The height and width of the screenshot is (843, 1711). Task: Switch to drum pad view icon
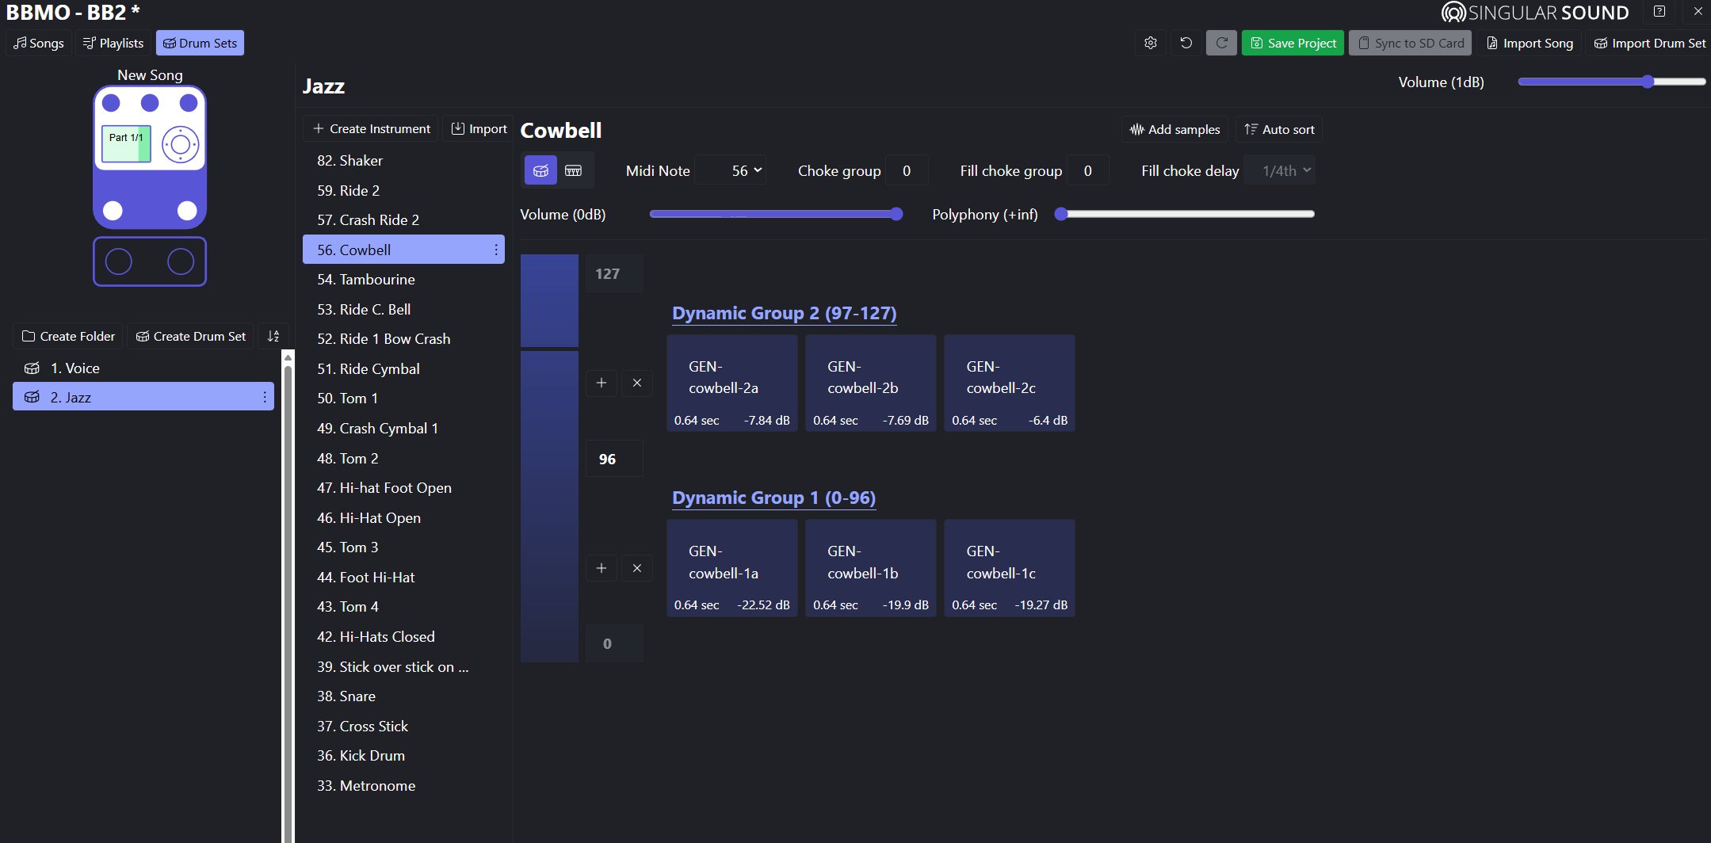pos(540,170)
